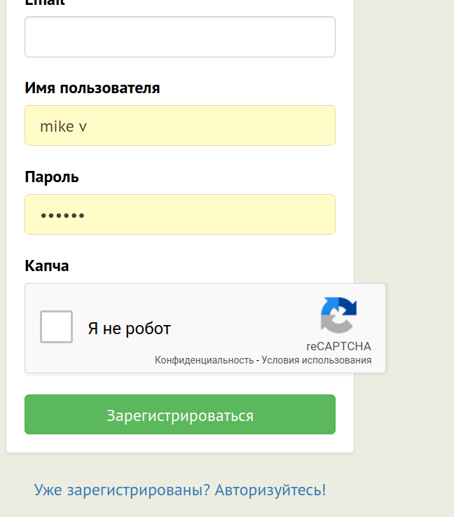
Task: Click the partially visible Email label
Action: (x=45, y=2)
